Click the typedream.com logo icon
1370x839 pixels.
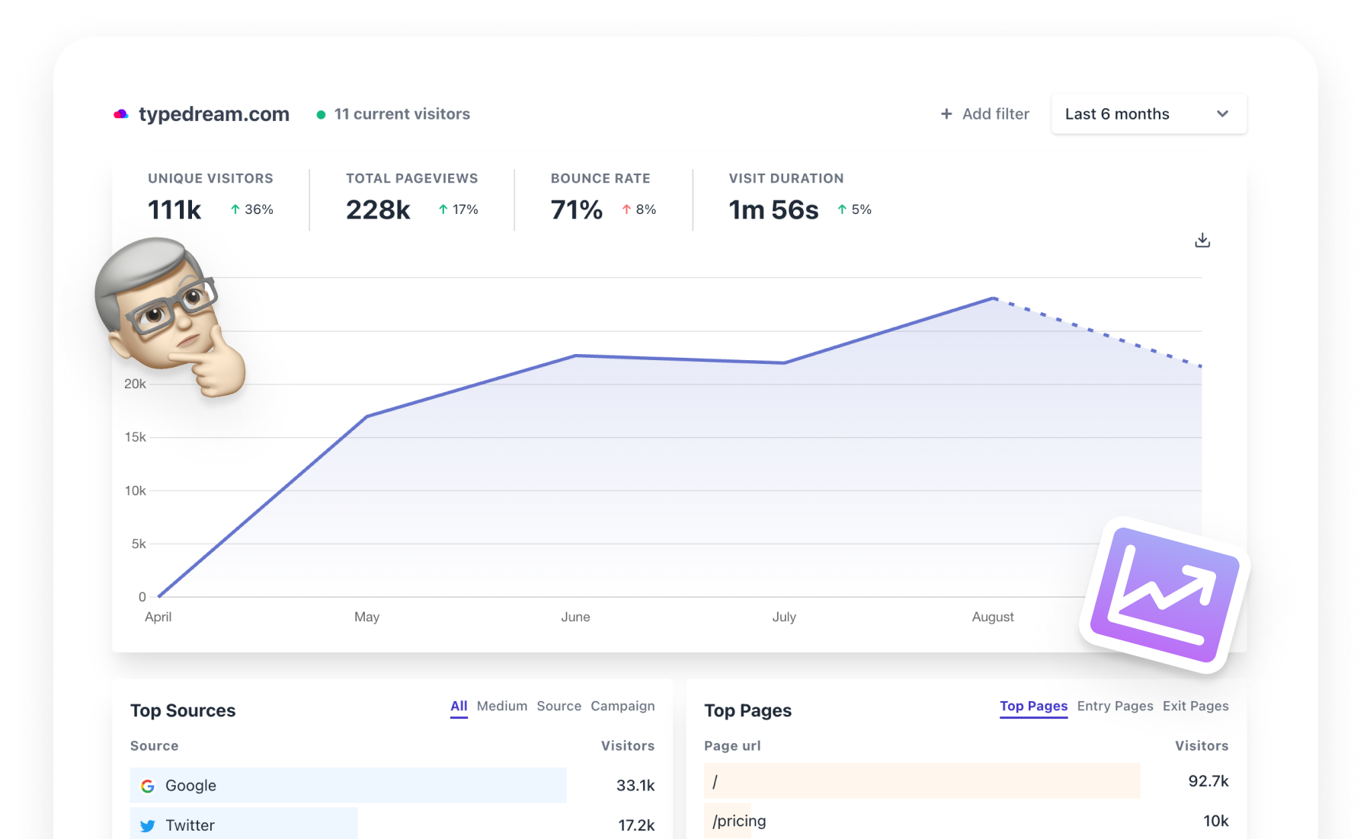(x=120, y=114)
